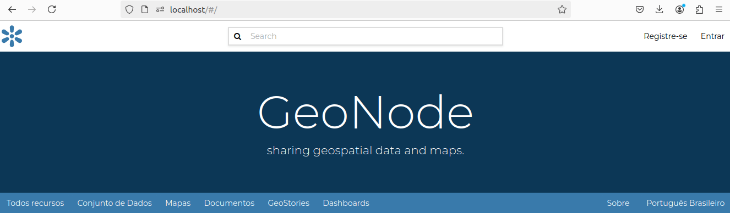Click the Entrar login link

(x=712, y=36)
